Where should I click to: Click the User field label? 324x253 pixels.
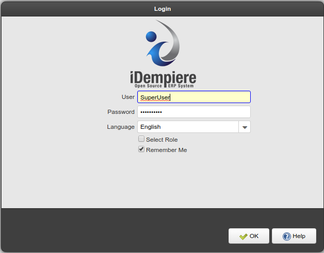point(128,97)
